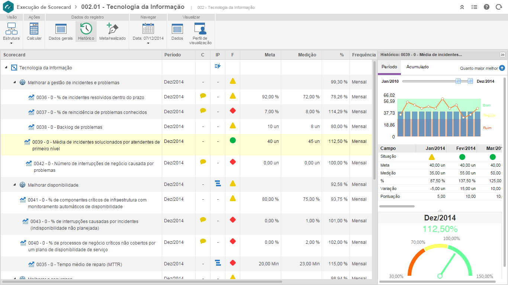This screenshot has height=285, width=508.
Task: Click the help question mark icon
Action: pos(486,7)
